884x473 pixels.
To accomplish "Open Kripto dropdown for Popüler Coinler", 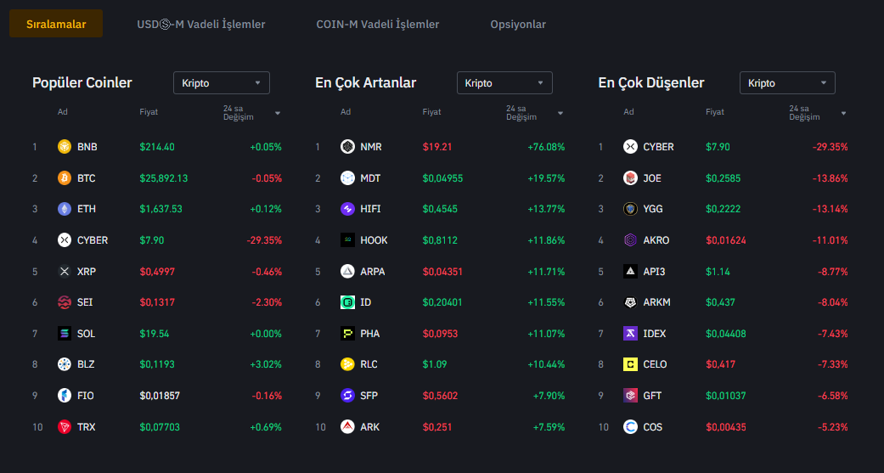I will click(222, 83).
